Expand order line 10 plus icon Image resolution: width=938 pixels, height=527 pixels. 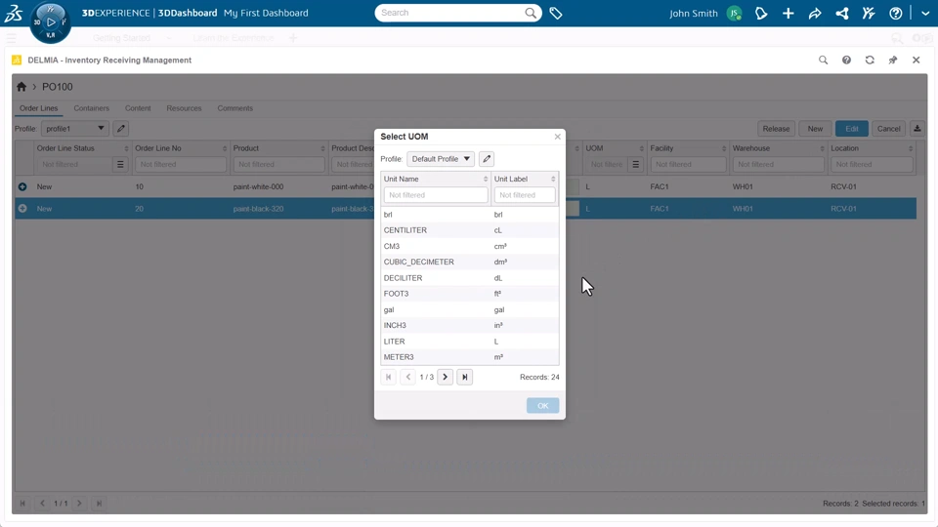[22, 186]
